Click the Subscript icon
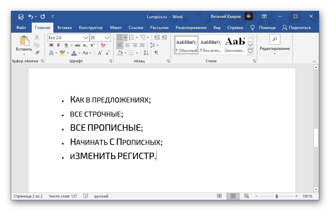330x211 pixels. [85, 45]
